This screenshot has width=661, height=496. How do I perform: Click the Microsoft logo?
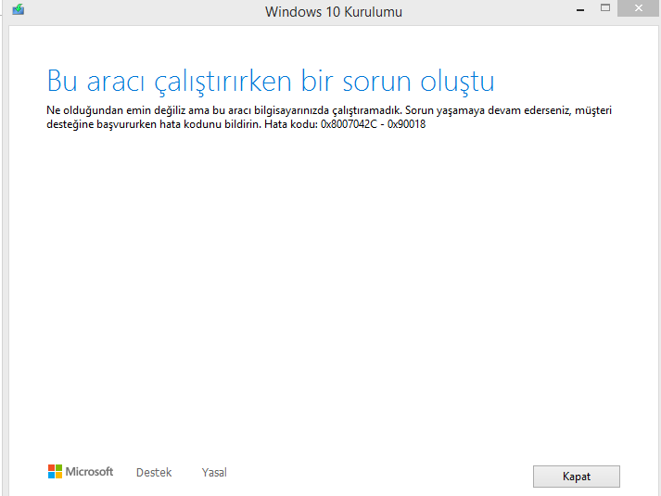[81, 472]
